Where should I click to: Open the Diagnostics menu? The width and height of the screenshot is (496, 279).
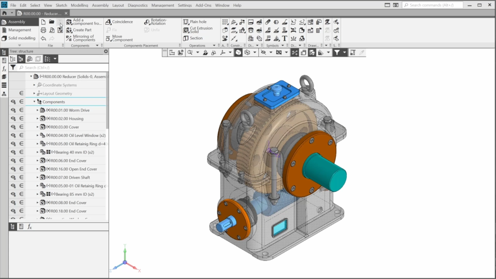coord(137,5)
